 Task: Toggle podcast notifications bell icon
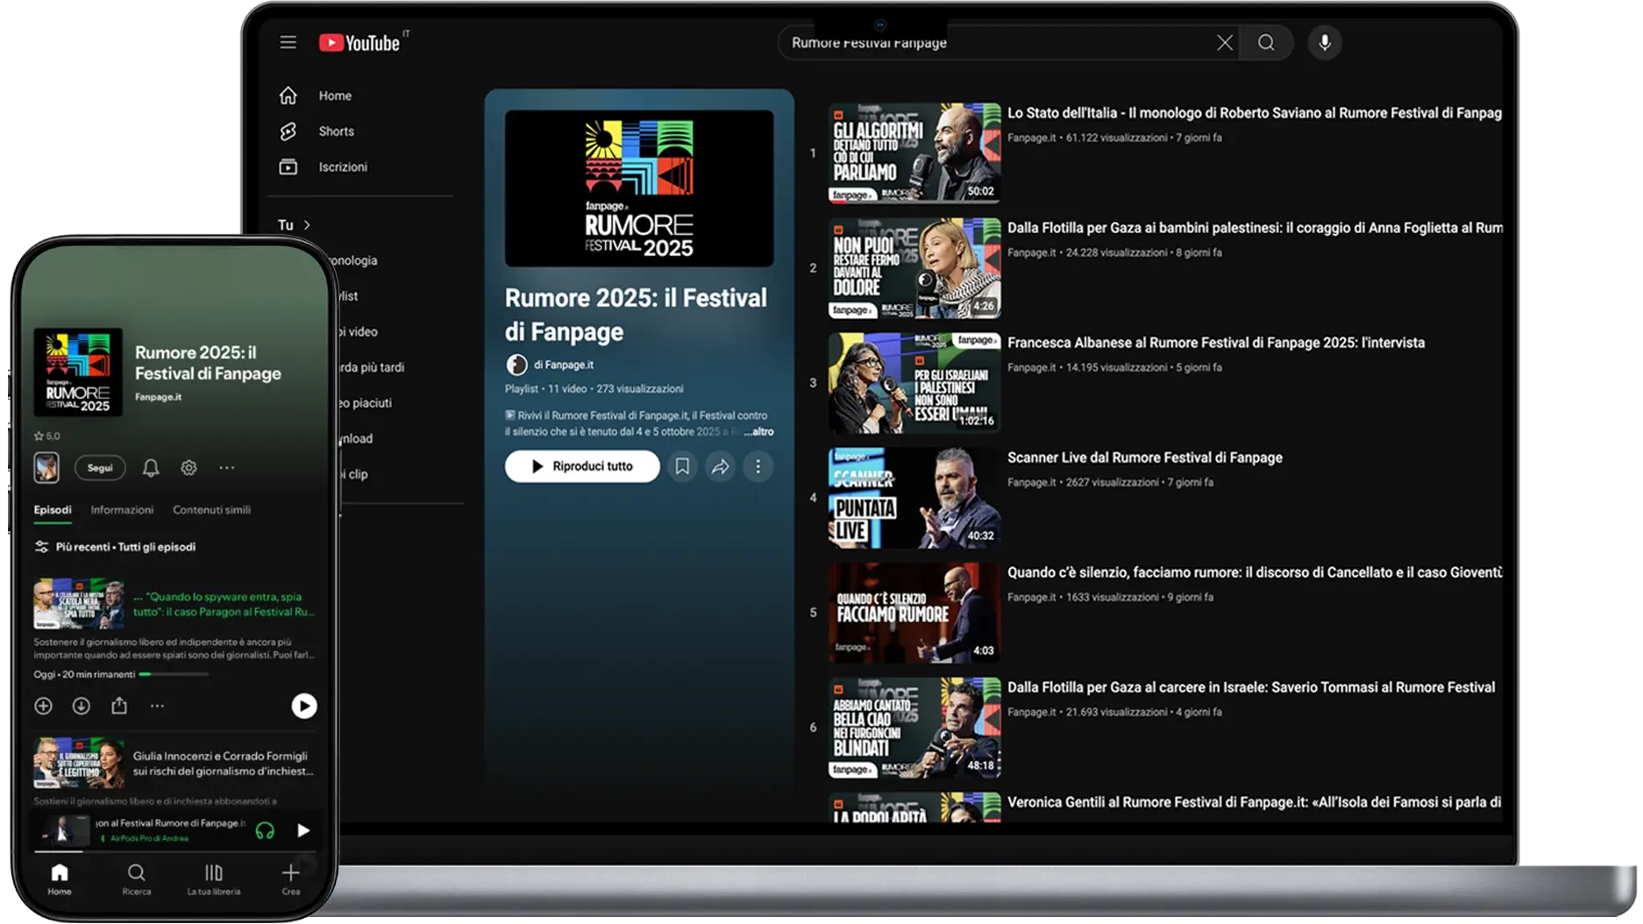click(151, 468)
